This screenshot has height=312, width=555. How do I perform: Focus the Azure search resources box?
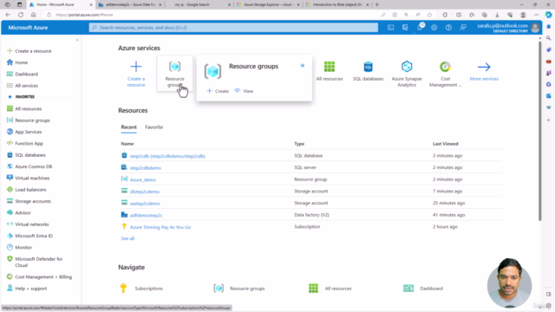pyautogui.click(x=233, y=28)
